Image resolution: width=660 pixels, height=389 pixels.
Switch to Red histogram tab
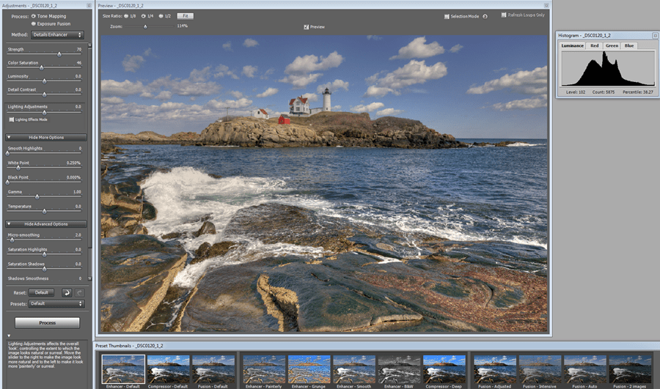594,45
